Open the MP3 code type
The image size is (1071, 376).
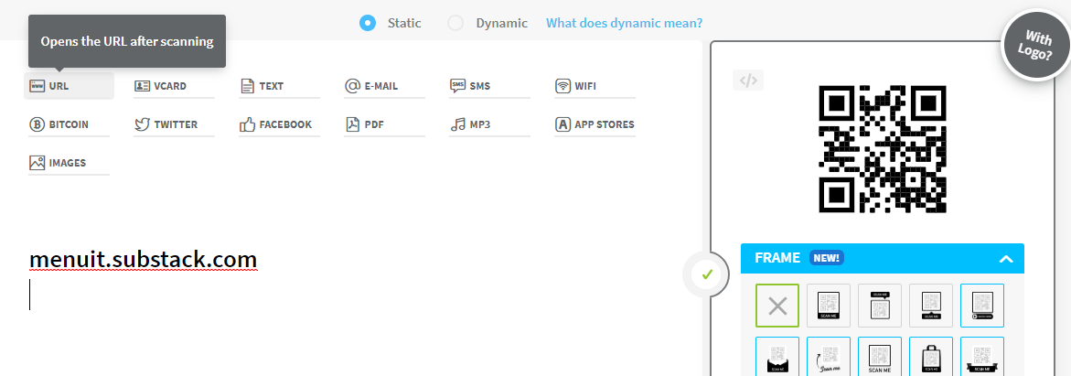489,124
